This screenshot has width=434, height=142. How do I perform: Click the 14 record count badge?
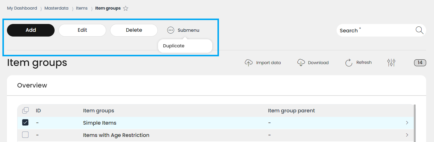point(420,63)
